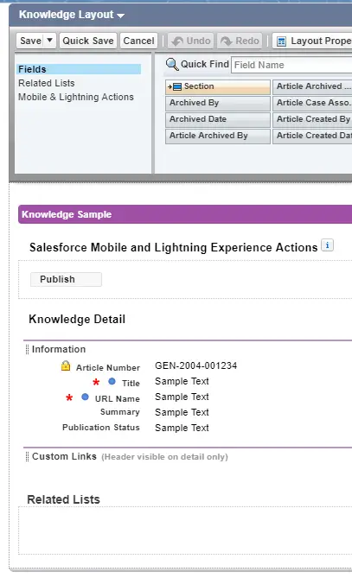The image size is (352, 578).
Task: Click the blue dot beside Title field
Action: pyautogui.click(x=112, y=382)
